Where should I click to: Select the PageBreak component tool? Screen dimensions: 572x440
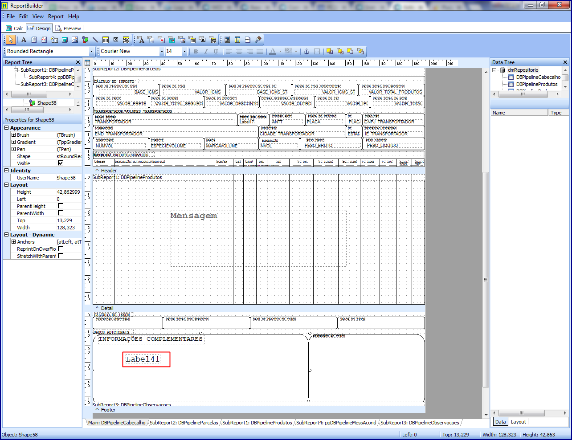click(x=248, y=40)
